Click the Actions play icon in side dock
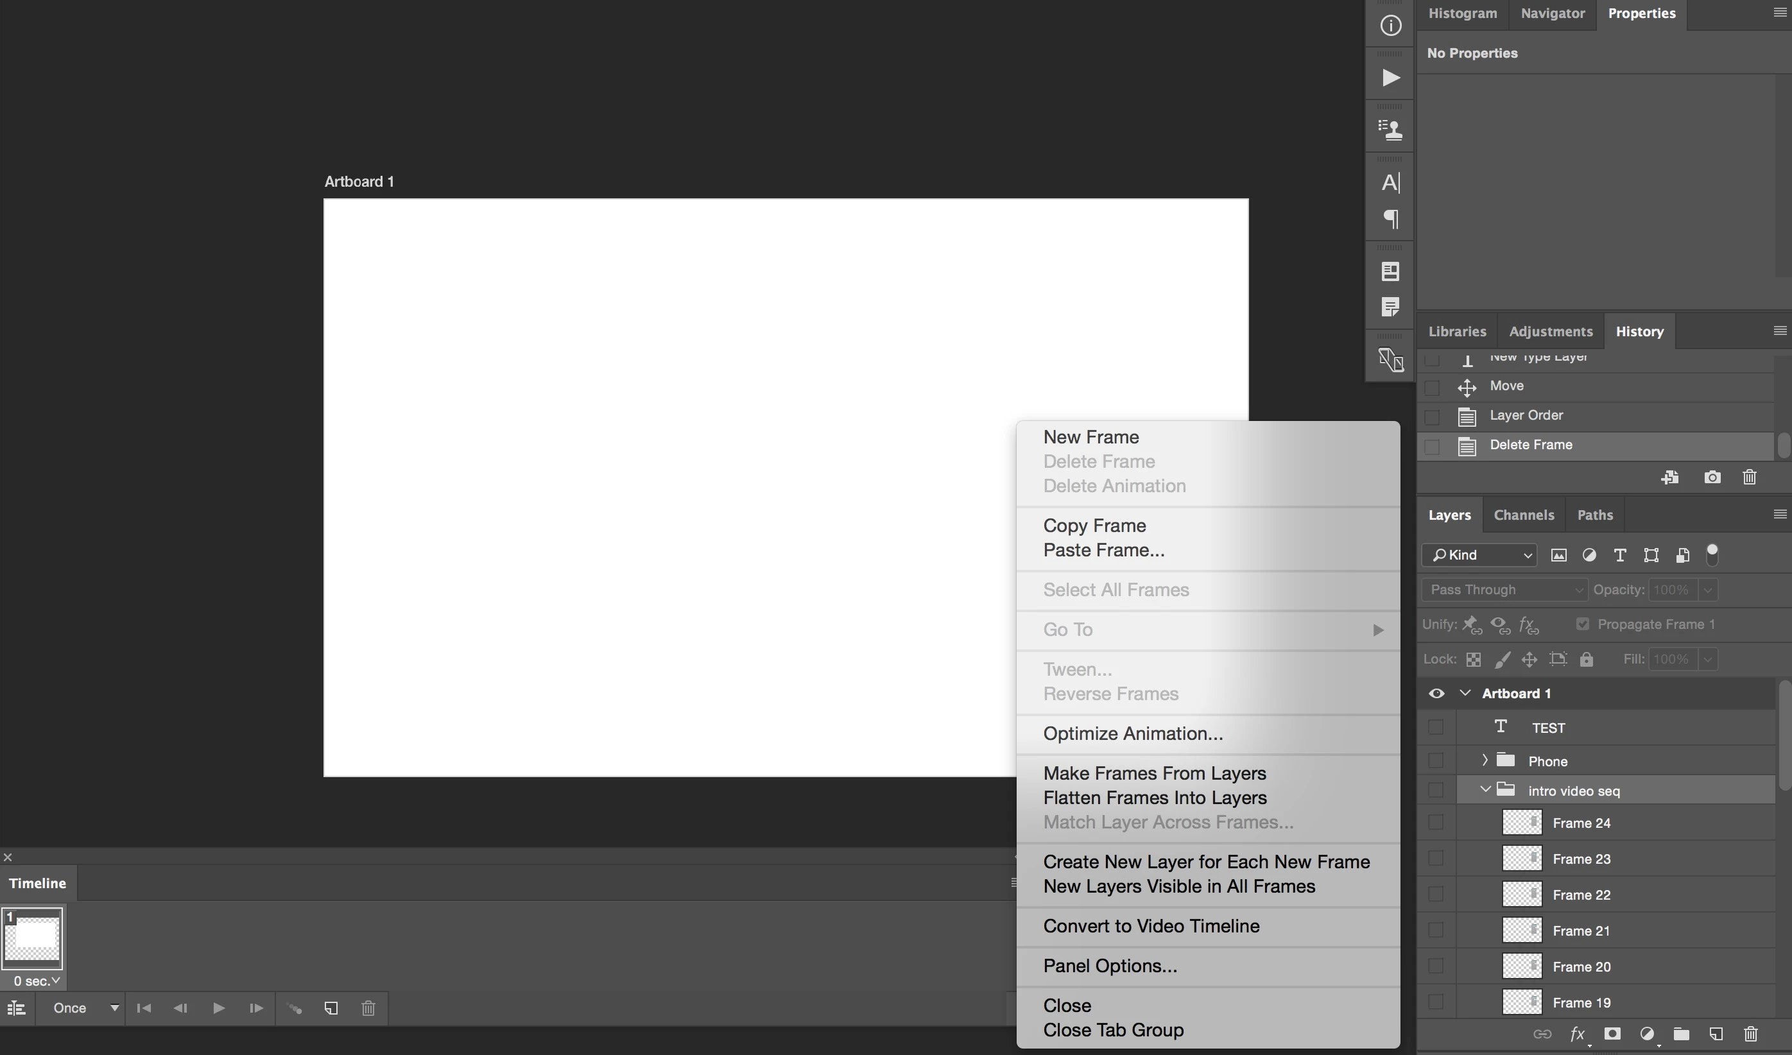The width and height of the screenshot is (1792, 1055). [1390, 78]
